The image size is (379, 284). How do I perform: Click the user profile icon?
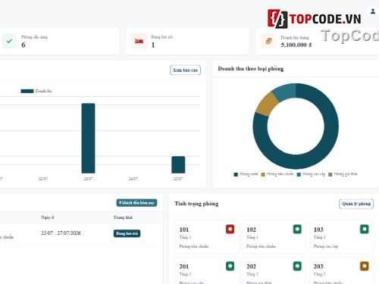click(373, 11)
